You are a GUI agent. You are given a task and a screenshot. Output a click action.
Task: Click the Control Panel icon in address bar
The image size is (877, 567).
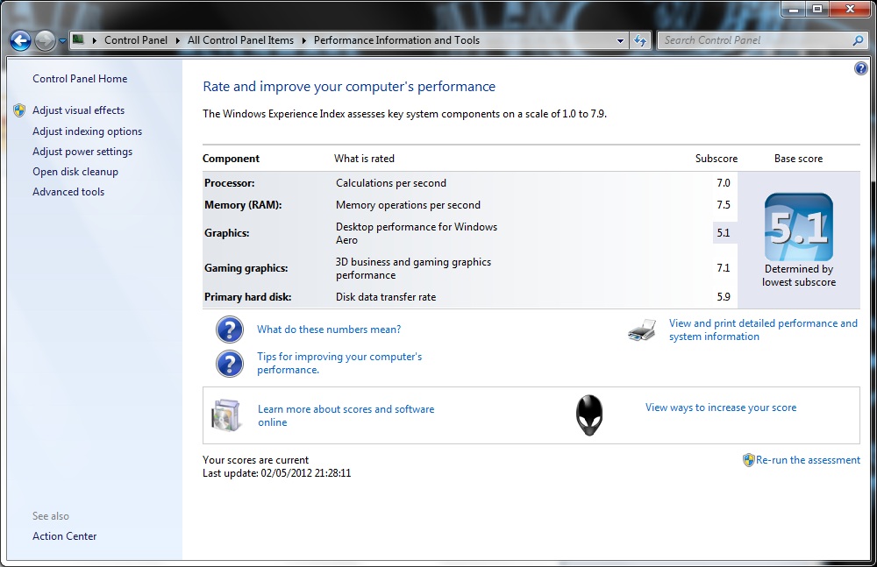point(78,39)
